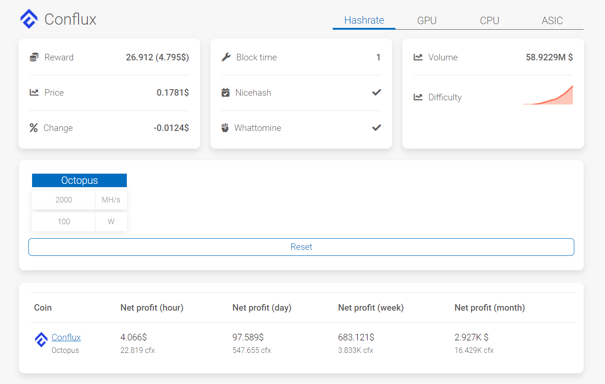
Task: Expand the Difficulty graph
Action: pyautogui.click(x=548, y=95)
